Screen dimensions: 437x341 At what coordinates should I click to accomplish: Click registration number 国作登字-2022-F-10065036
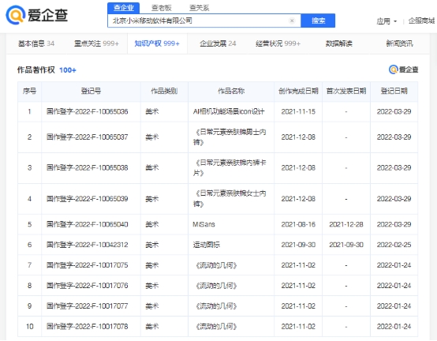(x=88, y=111)
